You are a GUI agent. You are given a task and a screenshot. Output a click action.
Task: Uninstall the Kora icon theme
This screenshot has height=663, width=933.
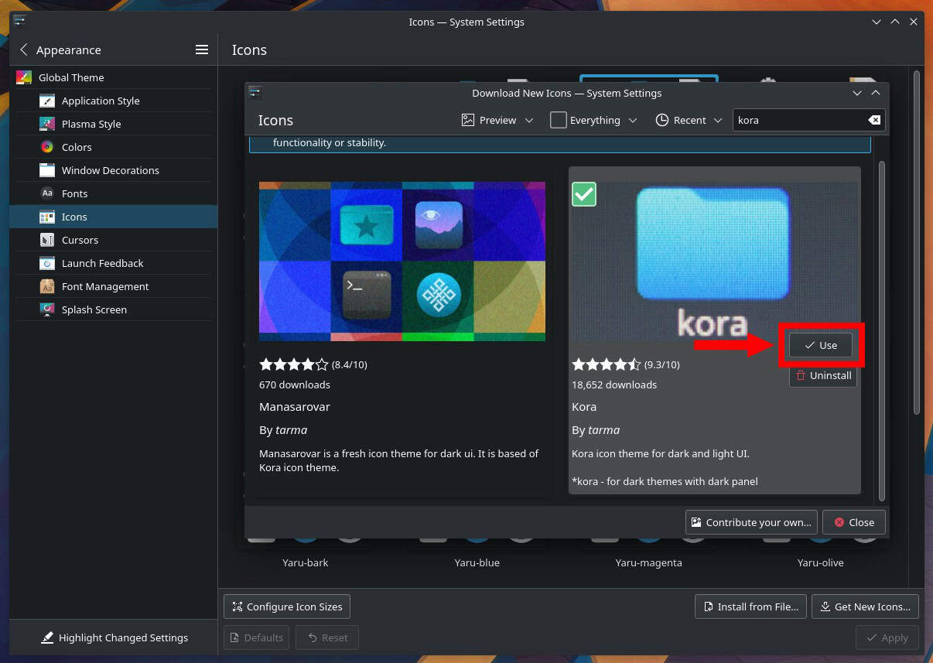tap(822, 375)
